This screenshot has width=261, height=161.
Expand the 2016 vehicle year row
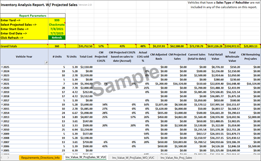(2, 105)
